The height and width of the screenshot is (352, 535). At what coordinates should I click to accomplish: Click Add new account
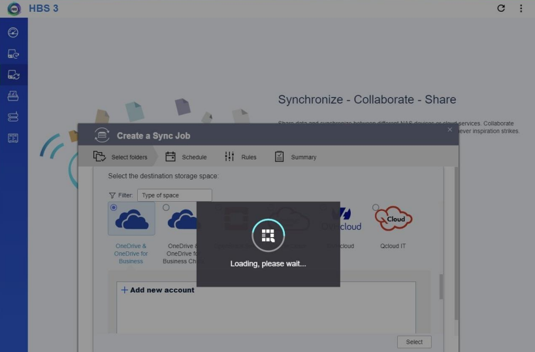158,290
